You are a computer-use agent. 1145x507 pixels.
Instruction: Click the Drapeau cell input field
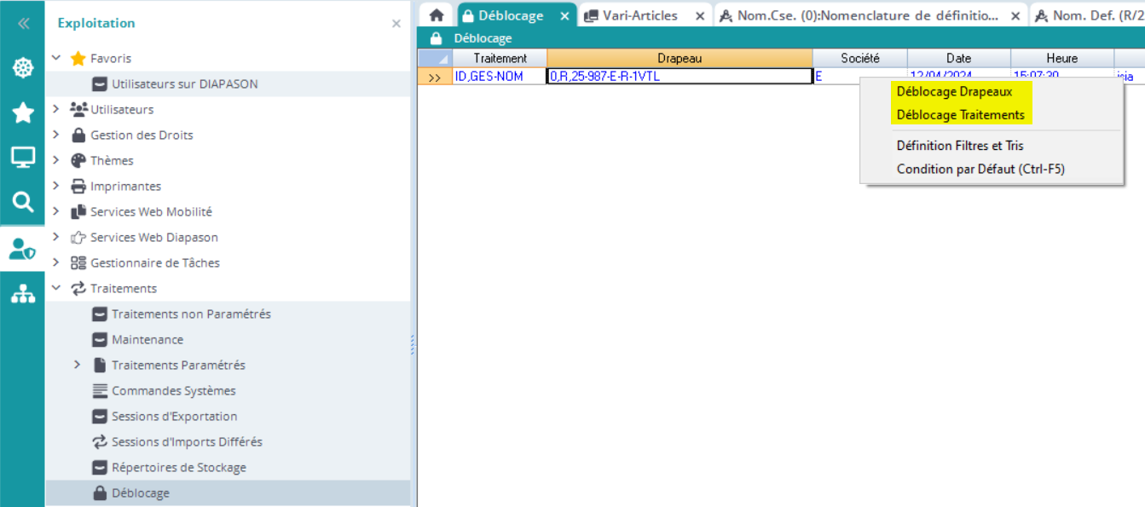pyautogui.click(x=679, y=77)
